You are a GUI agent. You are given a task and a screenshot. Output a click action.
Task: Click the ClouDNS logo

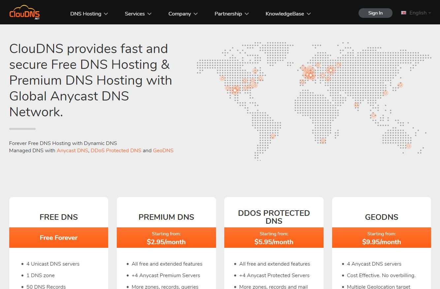[x=24, y=13]
